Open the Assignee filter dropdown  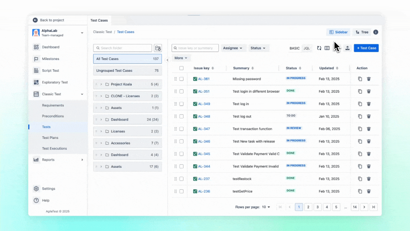[x=233, y=48]
